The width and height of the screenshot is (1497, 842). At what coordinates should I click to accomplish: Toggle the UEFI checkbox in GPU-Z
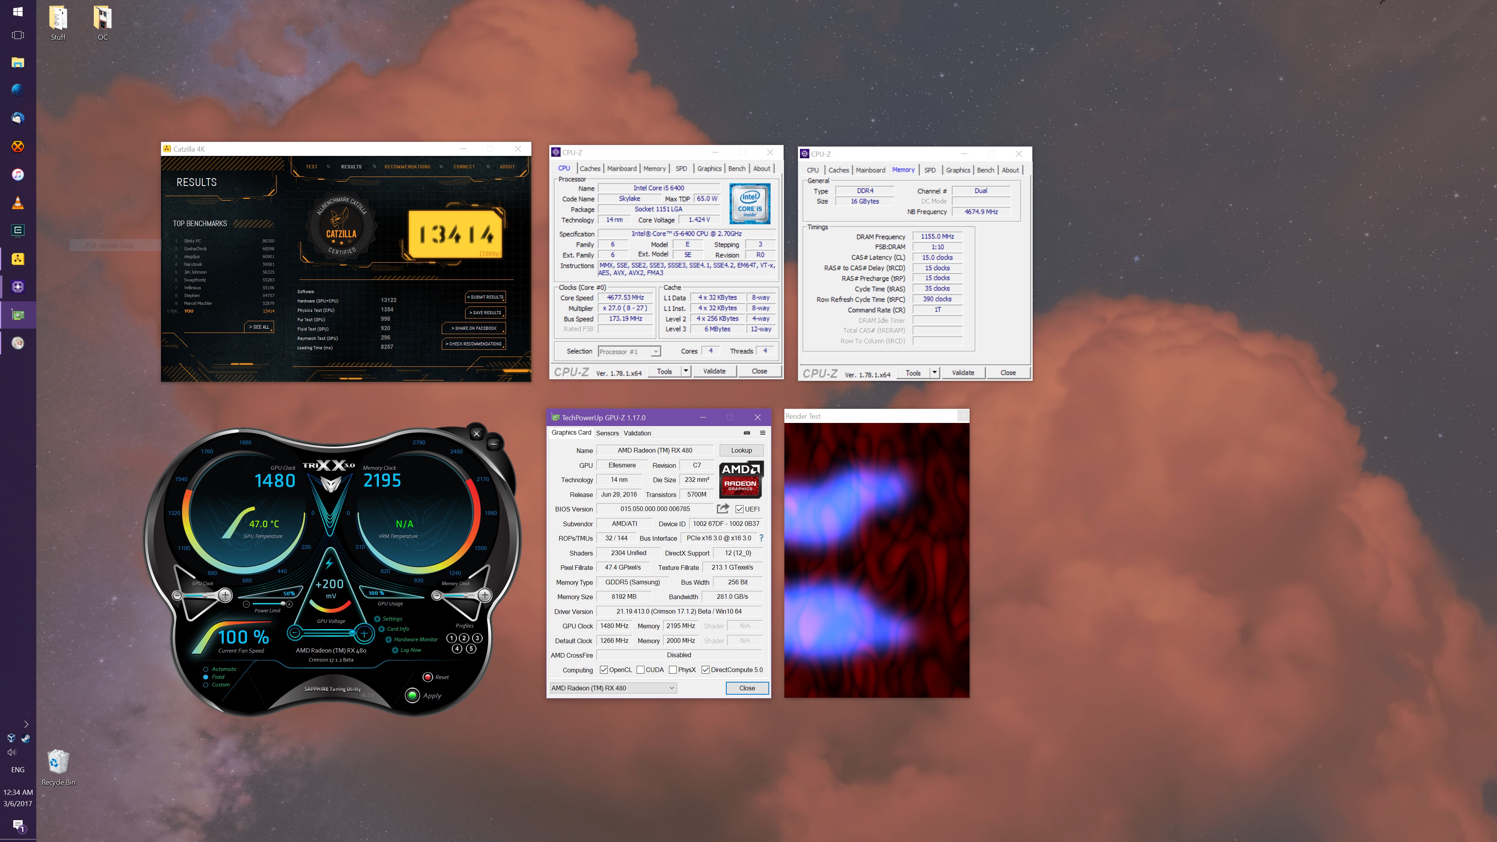(739, 509)
